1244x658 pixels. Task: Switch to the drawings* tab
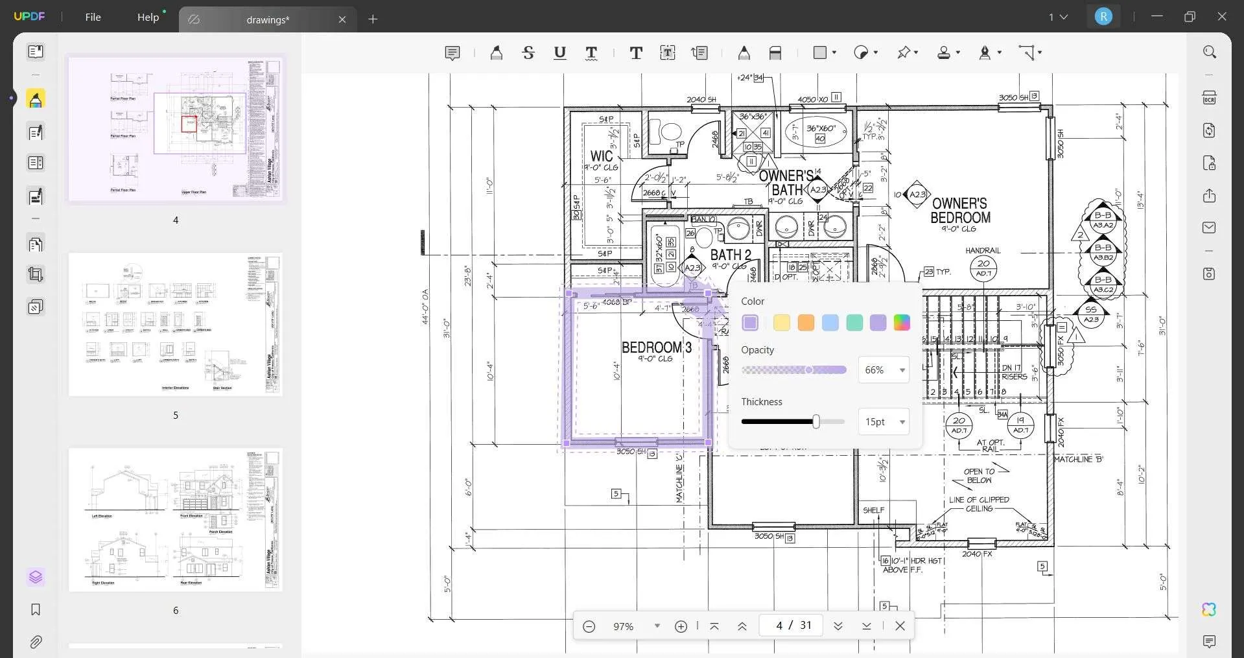(267, 19)
